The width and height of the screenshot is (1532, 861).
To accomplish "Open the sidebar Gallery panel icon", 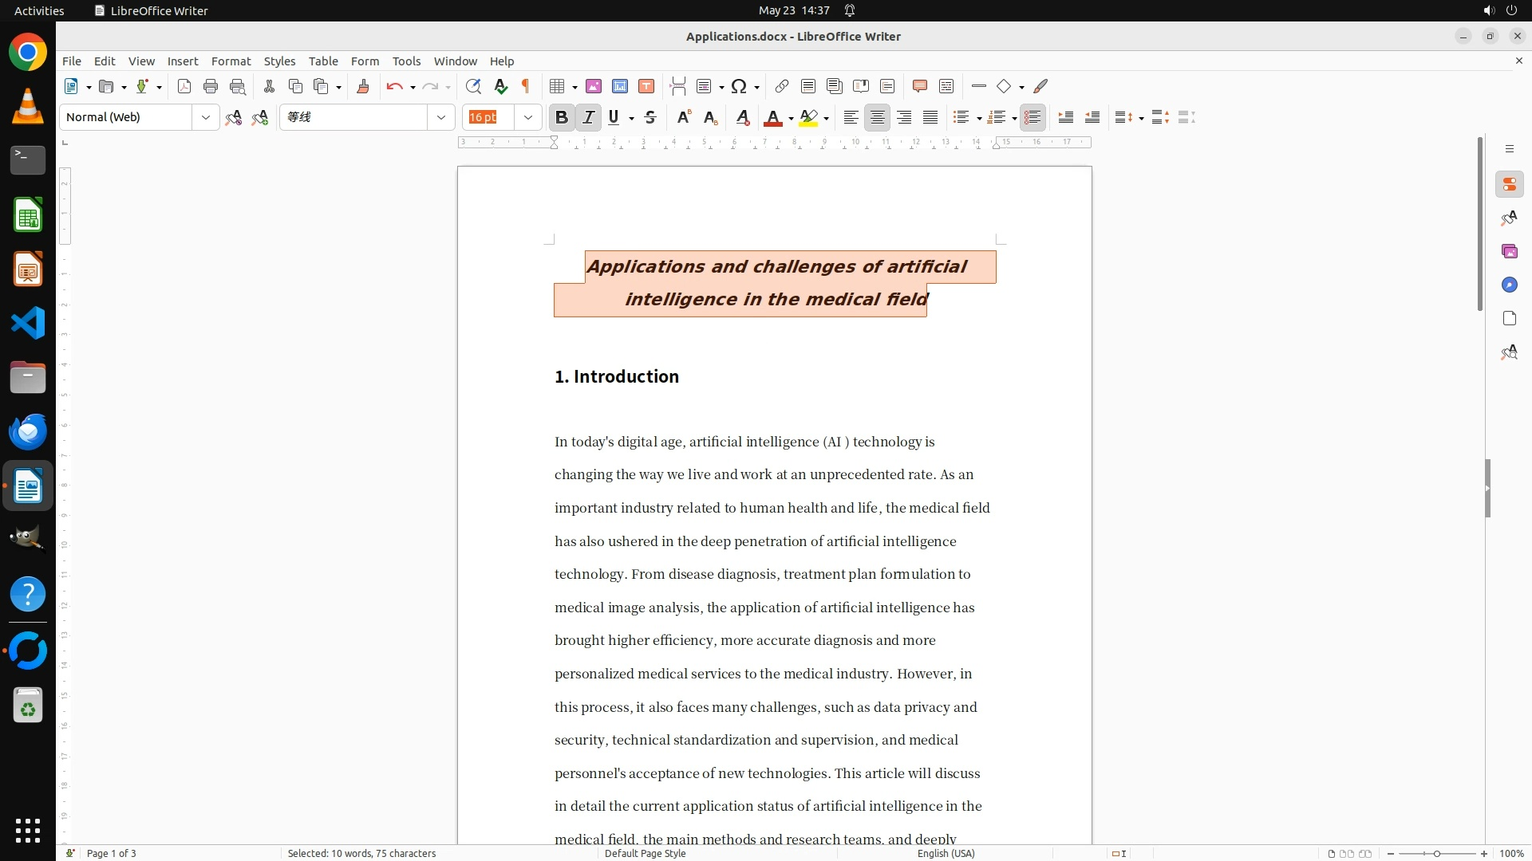I will point(1509,251).
